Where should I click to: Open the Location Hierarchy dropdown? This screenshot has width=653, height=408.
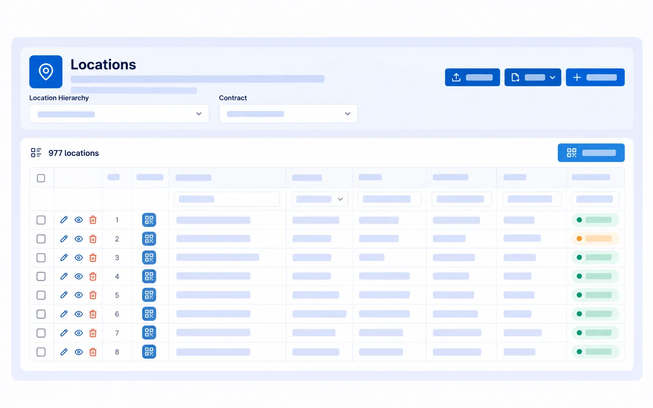(119, 114)
